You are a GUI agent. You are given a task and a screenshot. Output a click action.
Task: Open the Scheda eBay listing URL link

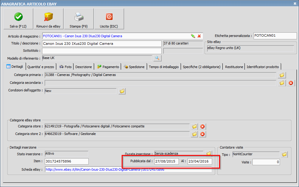(105, 169)
